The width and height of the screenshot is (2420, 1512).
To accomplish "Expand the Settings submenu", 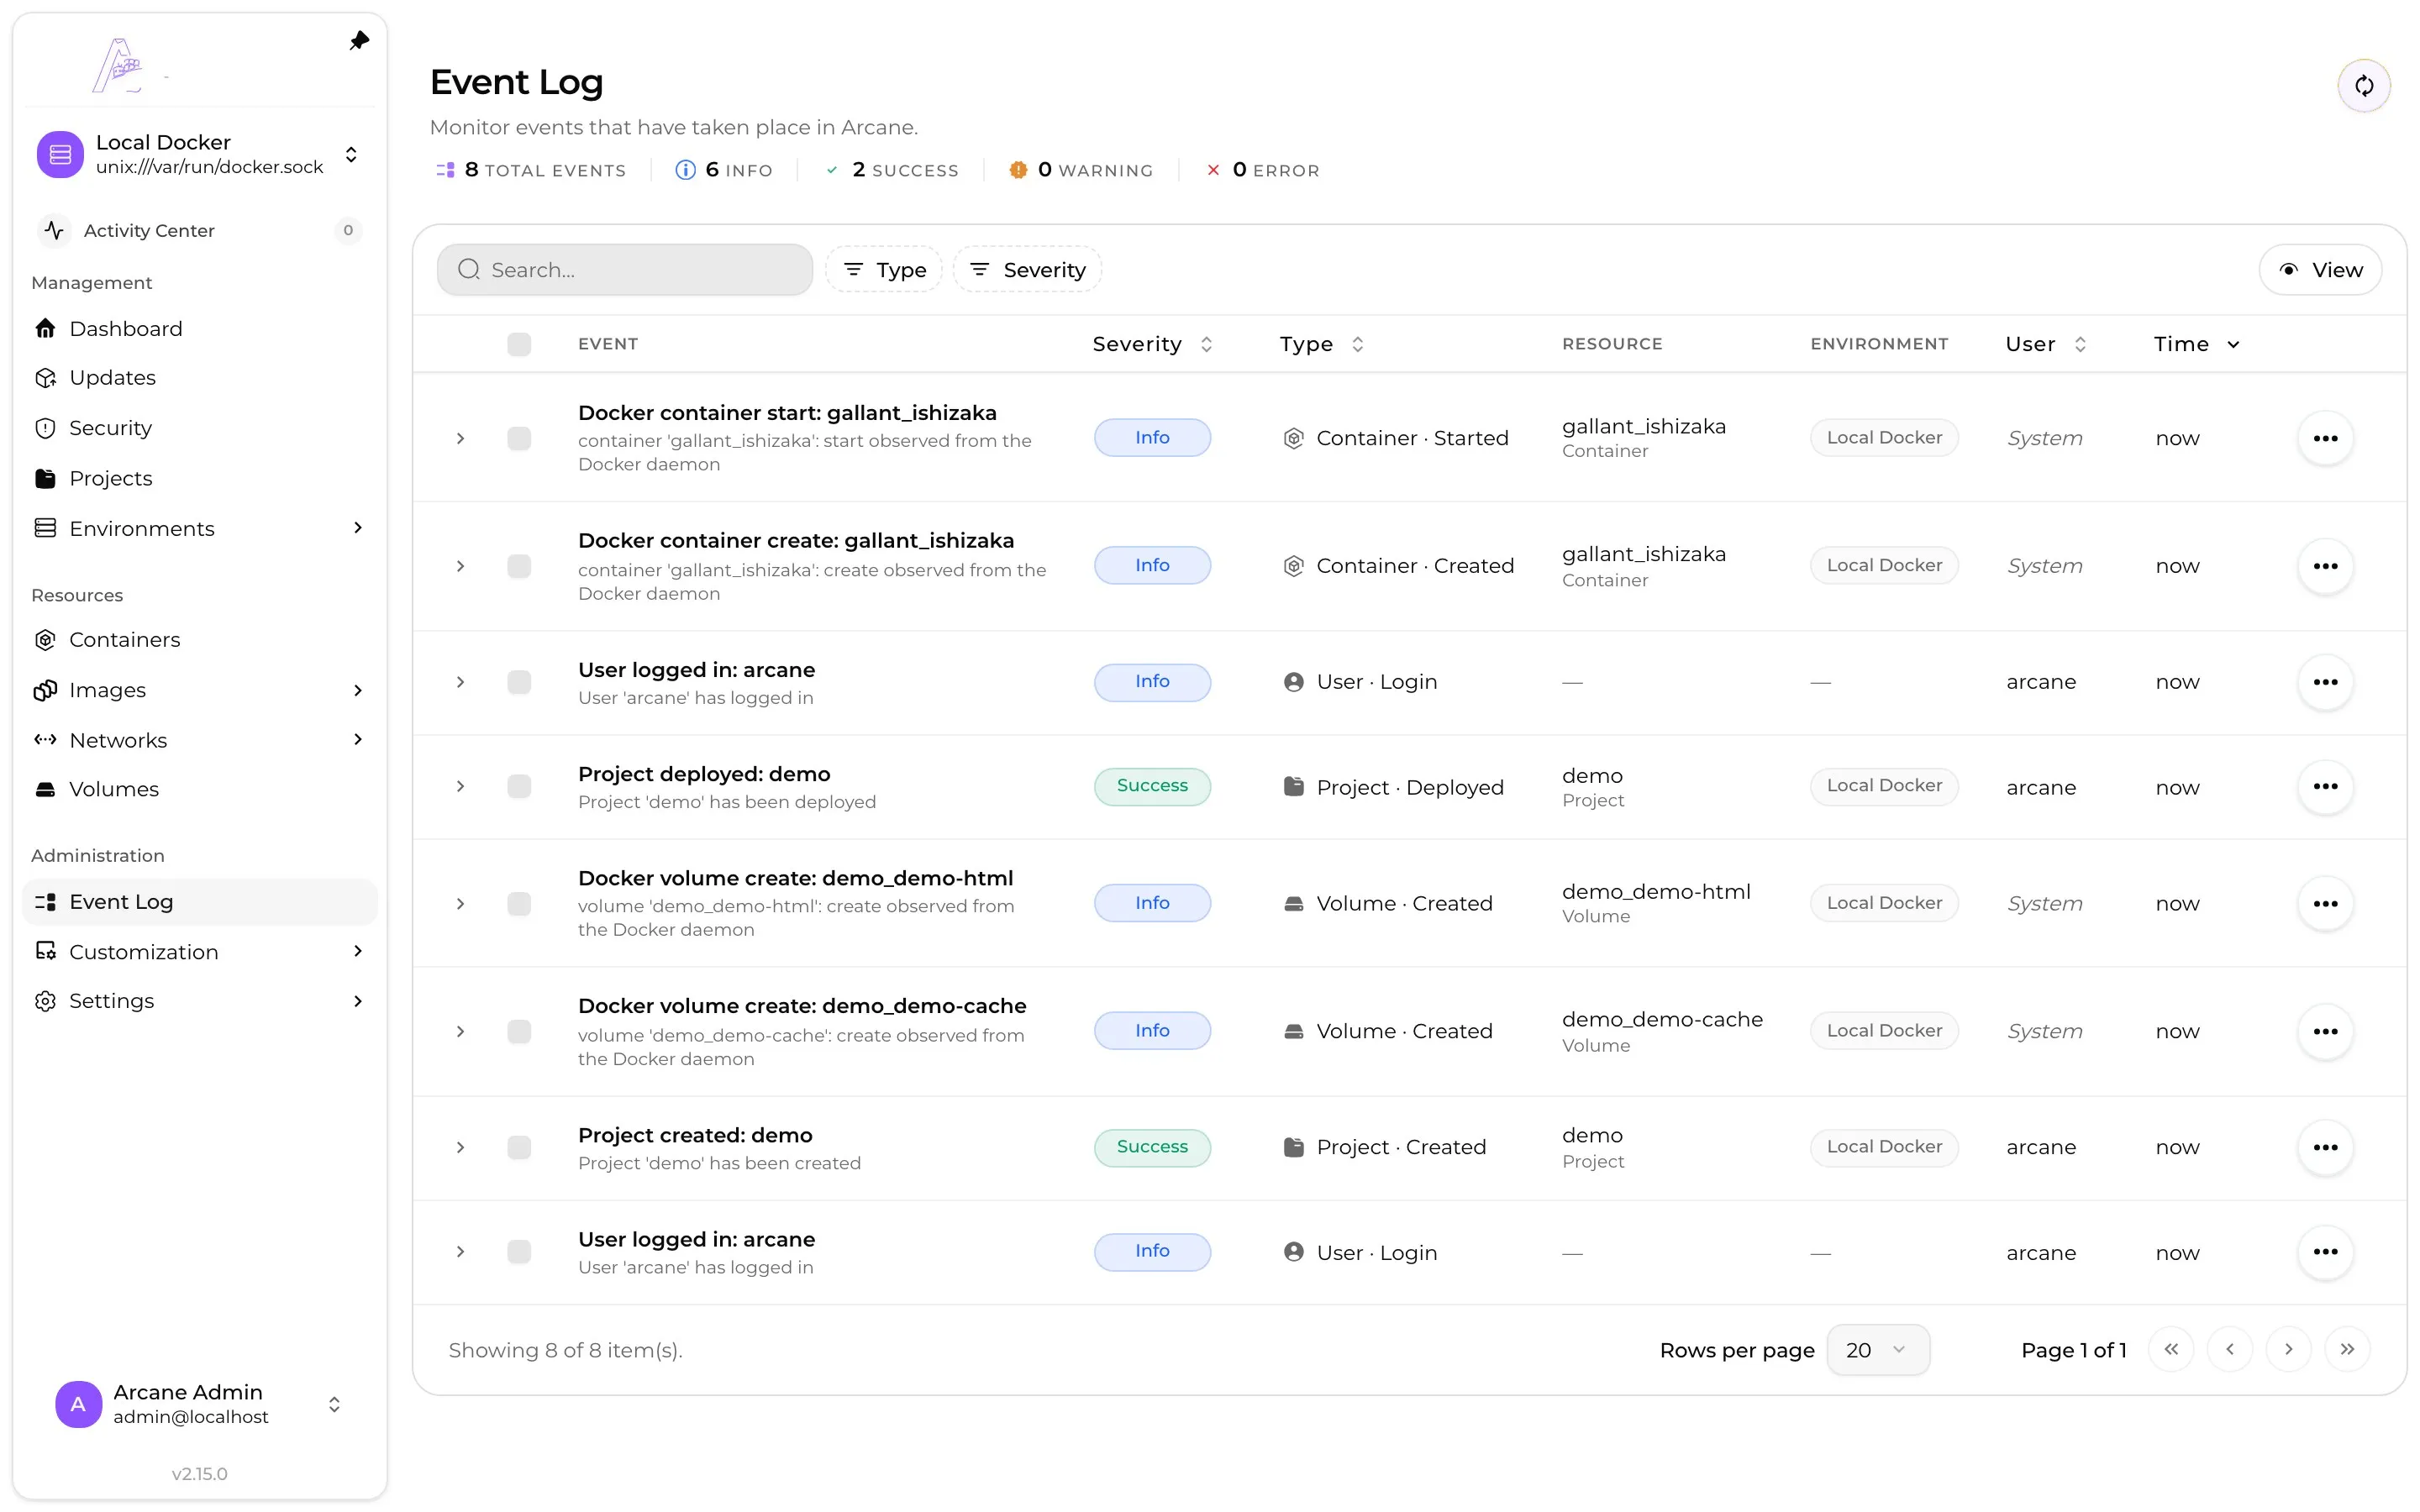I will (358, 1001).
